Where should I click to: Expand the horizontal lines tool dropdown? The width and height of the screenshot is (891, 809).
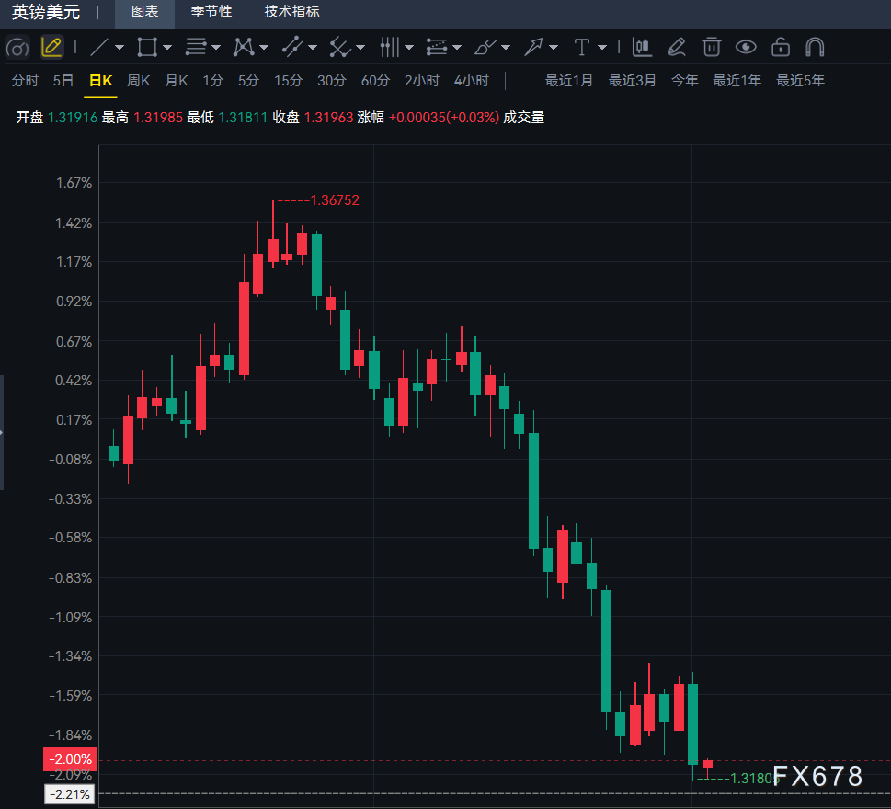tap(216, 48)
